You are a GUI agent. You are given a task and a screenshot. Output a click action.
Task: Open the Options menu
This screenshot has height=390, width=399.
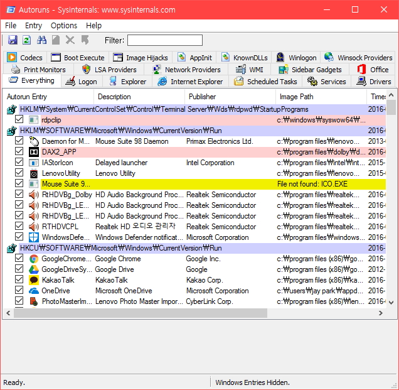point(64,26)
